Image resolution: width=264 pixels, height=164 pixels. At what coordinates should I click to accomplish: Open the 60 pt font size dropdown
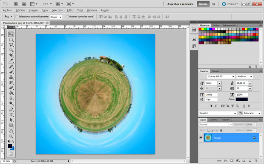(x=220, y=83)
